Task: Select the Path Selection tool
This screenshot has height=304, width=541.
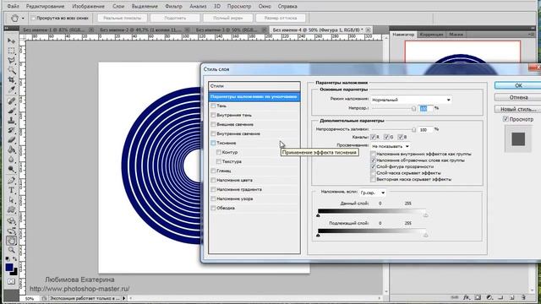Action: tap(11, 200)
